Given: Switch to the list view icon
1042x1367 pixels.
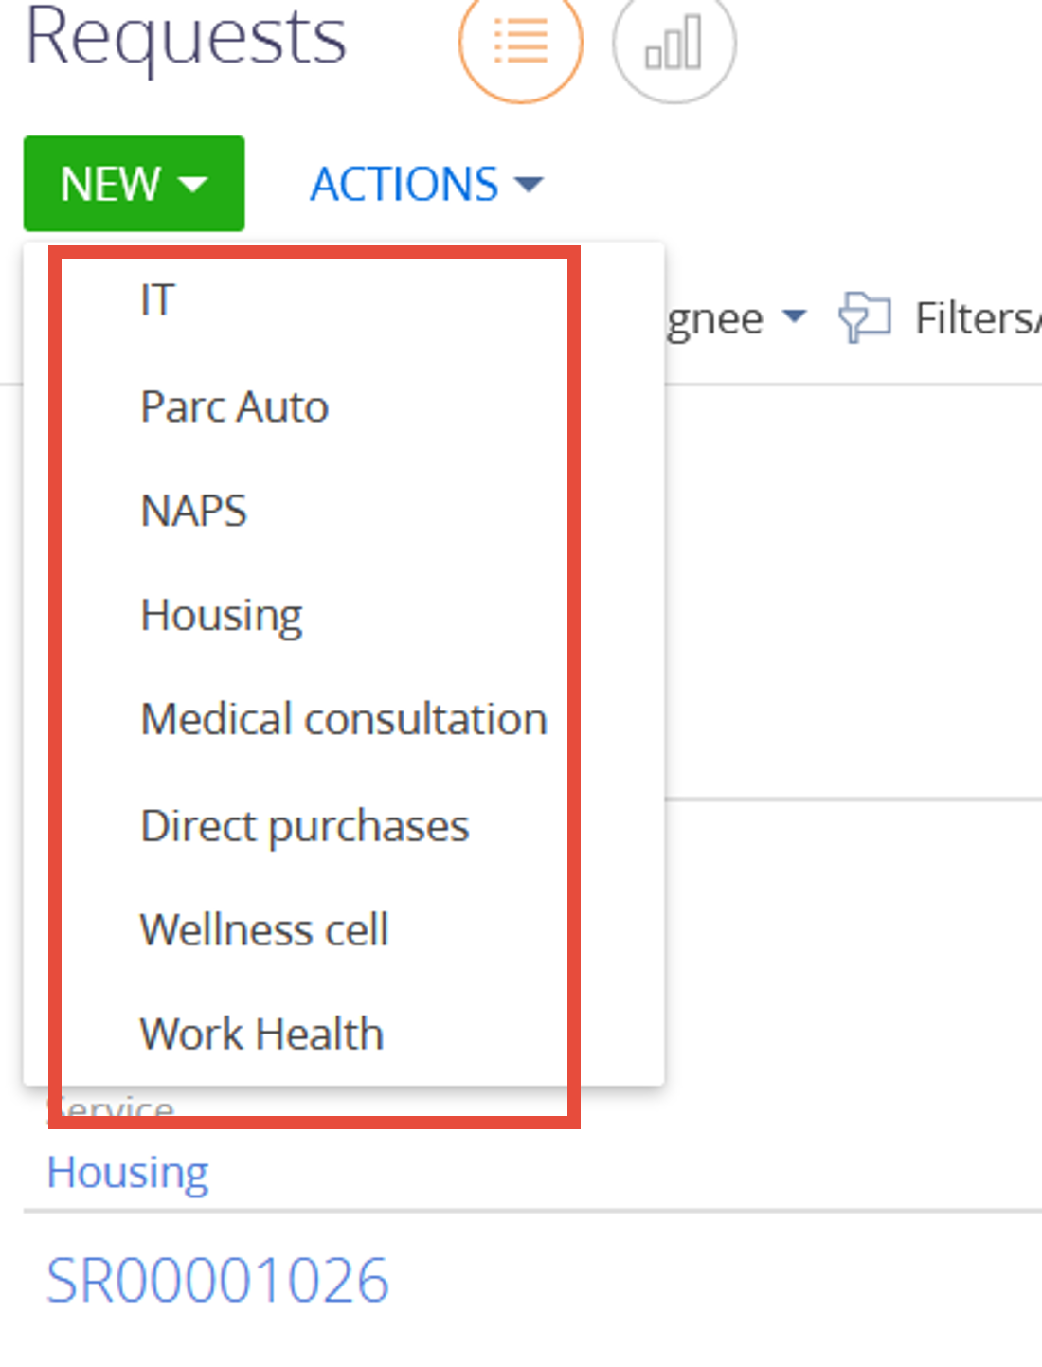Looking at the screenshot, I should coord(520,42).
